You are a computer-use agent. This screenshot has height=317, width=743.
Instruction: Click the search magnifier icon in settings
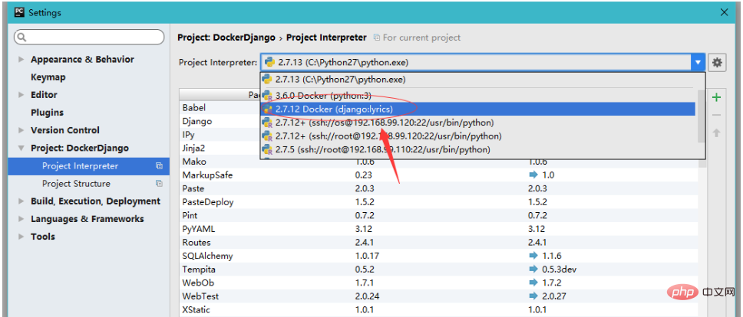22,38
